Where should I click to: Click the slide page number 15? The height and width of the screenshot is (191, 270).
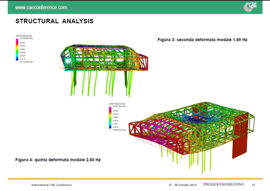click(x=253, y=185)
